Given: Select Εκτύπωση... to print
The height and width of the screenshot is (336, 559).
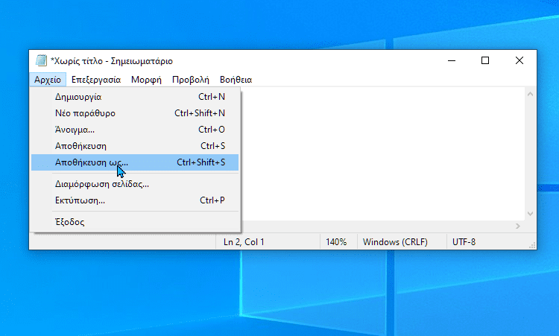Looking at the screenshot, I should tap(135, 200).
